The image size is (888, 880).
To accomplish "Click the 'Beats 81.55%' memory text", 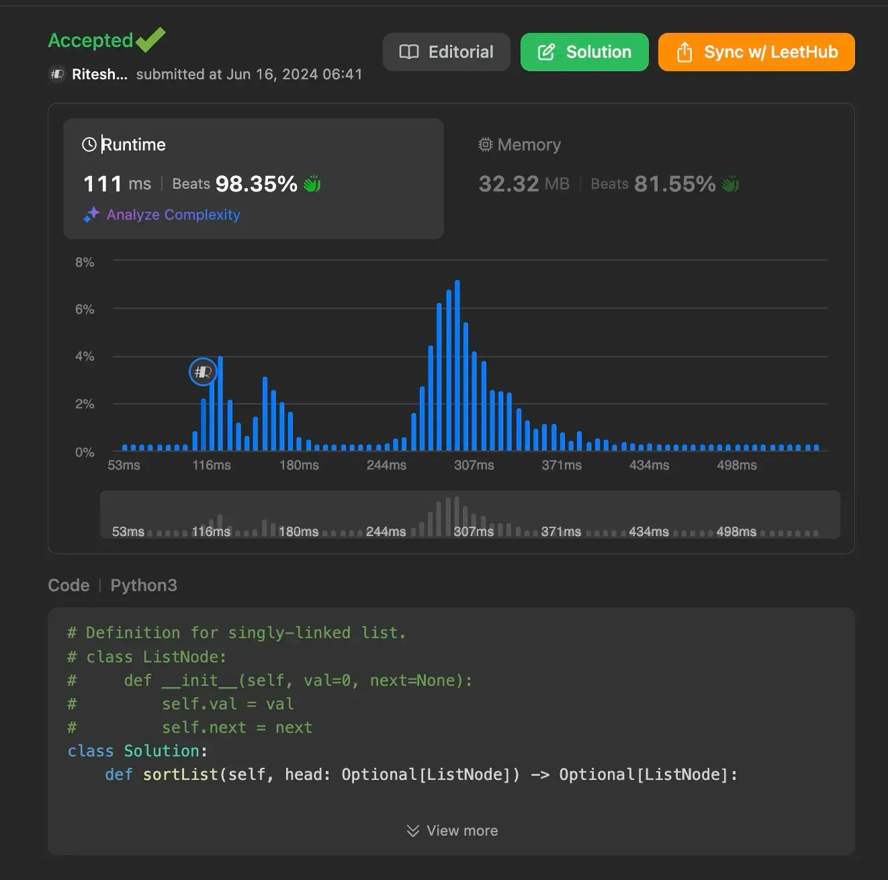I will [653, 183].
